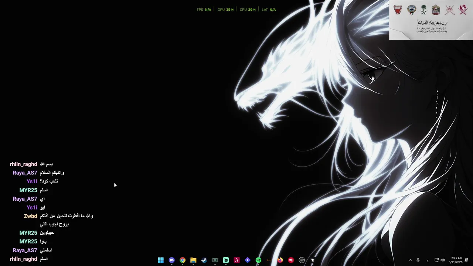This screenshot has width=473, height=266.
Task: Click Ys1i's message "ايو"
Action: pyautogui.click(x=42, y=207)
